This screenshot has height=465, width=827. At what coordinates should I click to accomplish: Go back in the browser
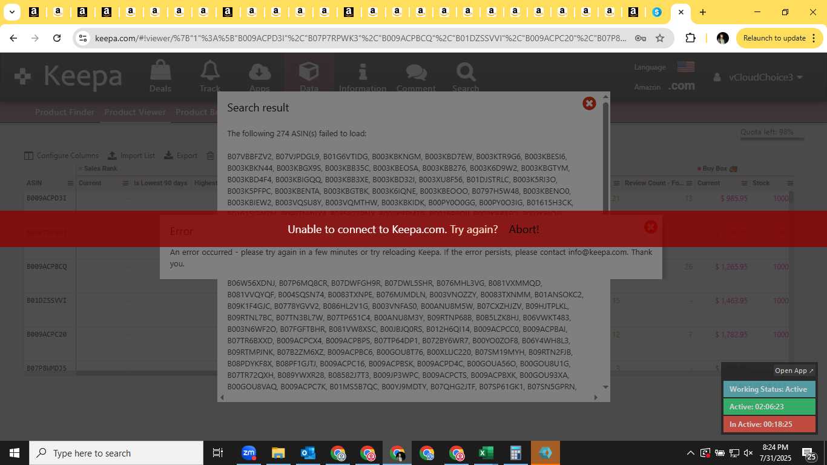13,38
